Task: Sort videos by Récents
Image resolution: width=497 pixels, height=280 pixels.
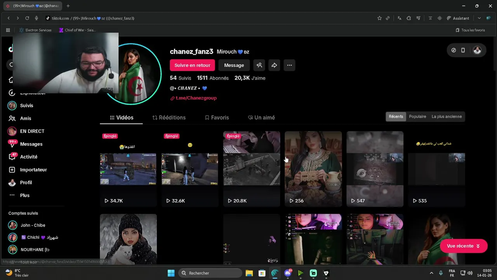Action: (396, 117)
